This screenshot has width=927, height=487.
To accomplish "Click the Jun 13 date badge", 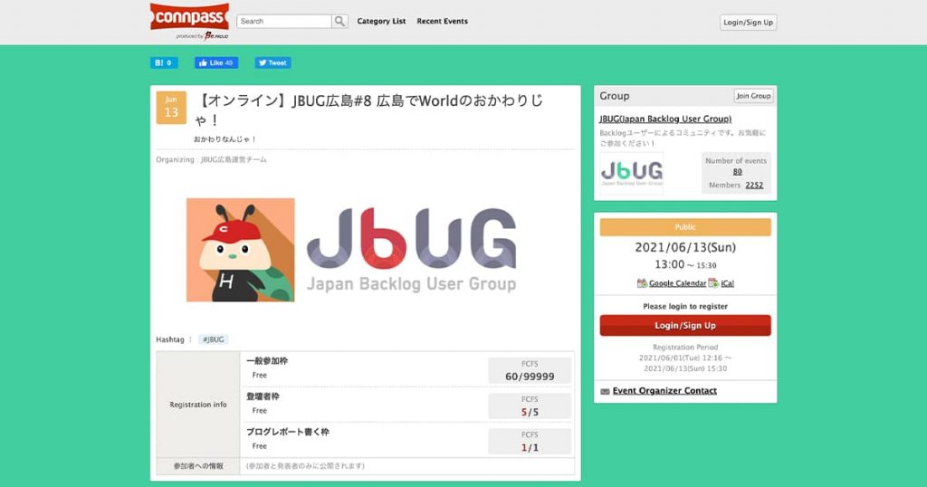I will pos(171,107).
